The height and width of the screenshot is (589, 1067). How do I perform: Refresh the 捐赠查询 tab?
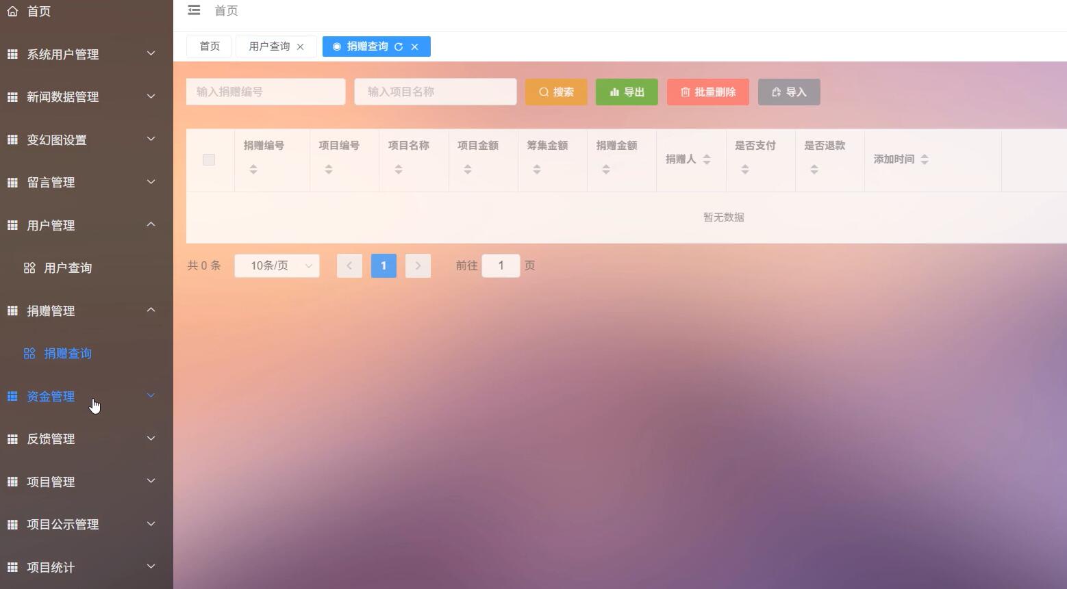(399, 47)
